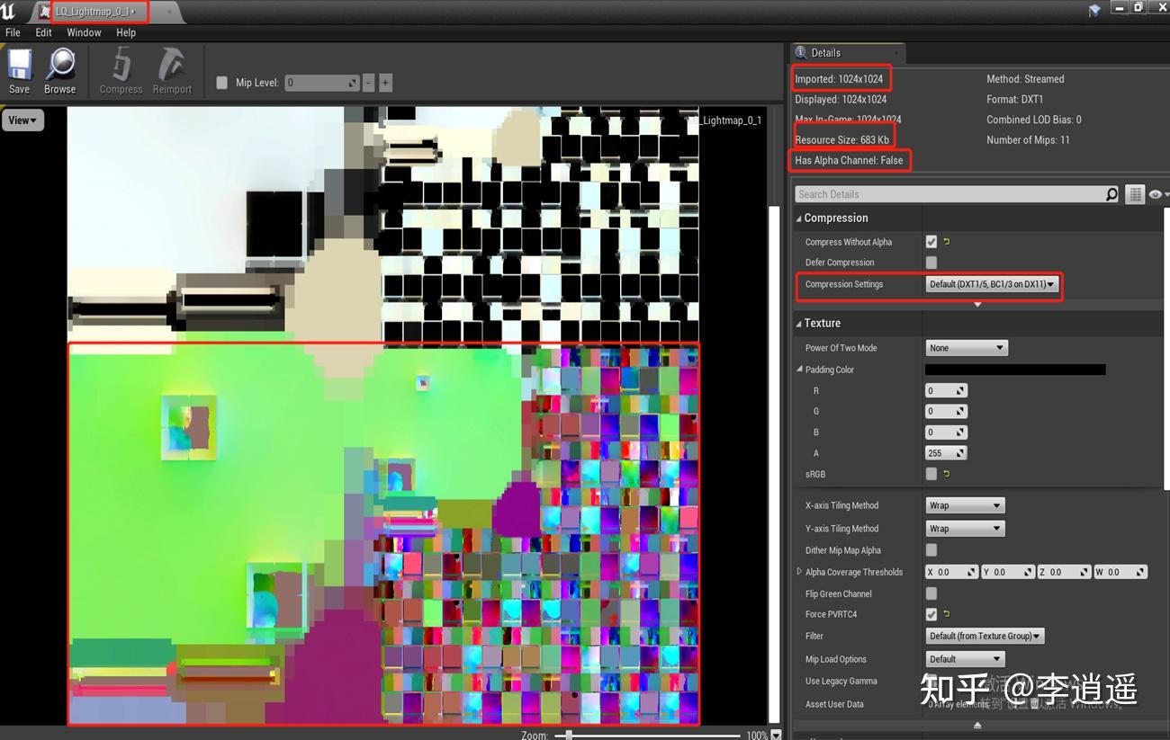
Task: Toggle the sRGB checkbox
Action: pyautogui.click(x=931, y=474)
